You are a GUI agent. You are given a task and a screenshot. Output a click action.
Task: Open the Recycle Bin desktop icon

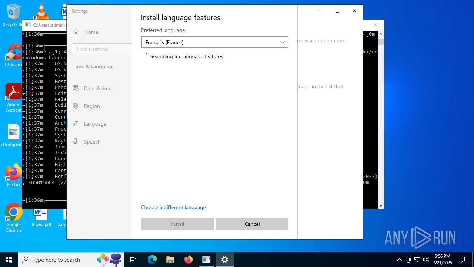(x=13, y=16)
